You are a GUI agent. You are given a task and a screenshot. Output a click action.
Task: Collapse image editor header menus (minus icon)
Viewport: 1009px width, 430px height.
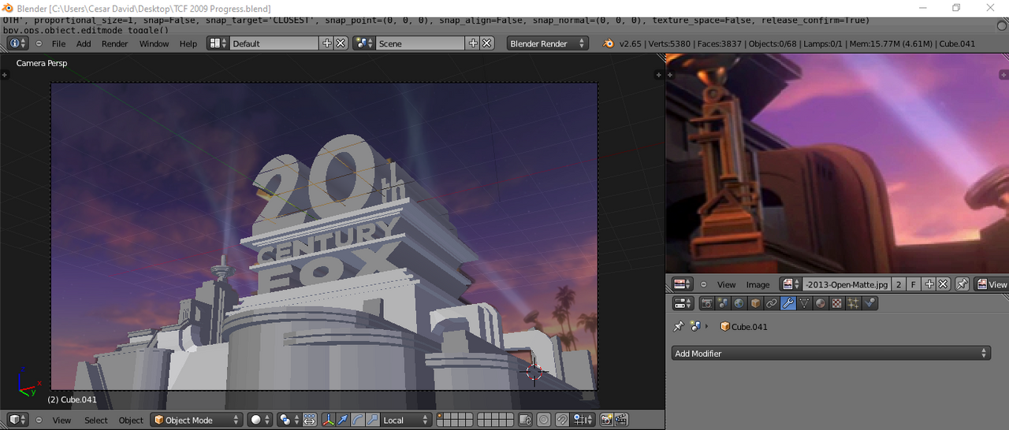[x=704, y=284]
